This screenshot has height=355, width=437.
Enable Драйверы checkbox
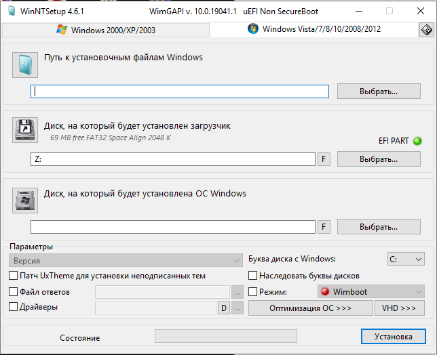pyautogui.click(x=14, y=307)
